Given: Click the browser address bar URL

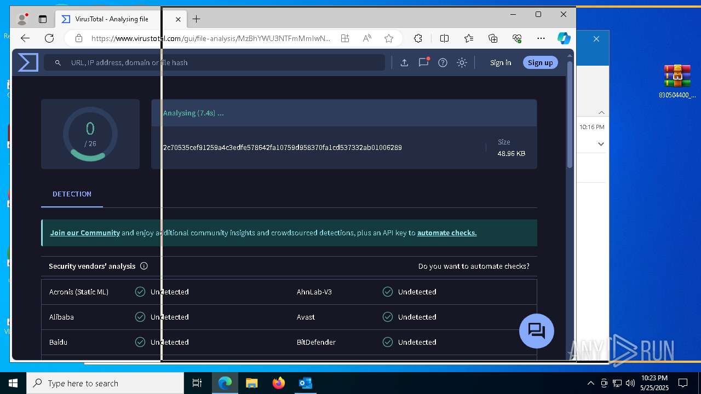Looking at the screenshot, I should coord(211,38).
